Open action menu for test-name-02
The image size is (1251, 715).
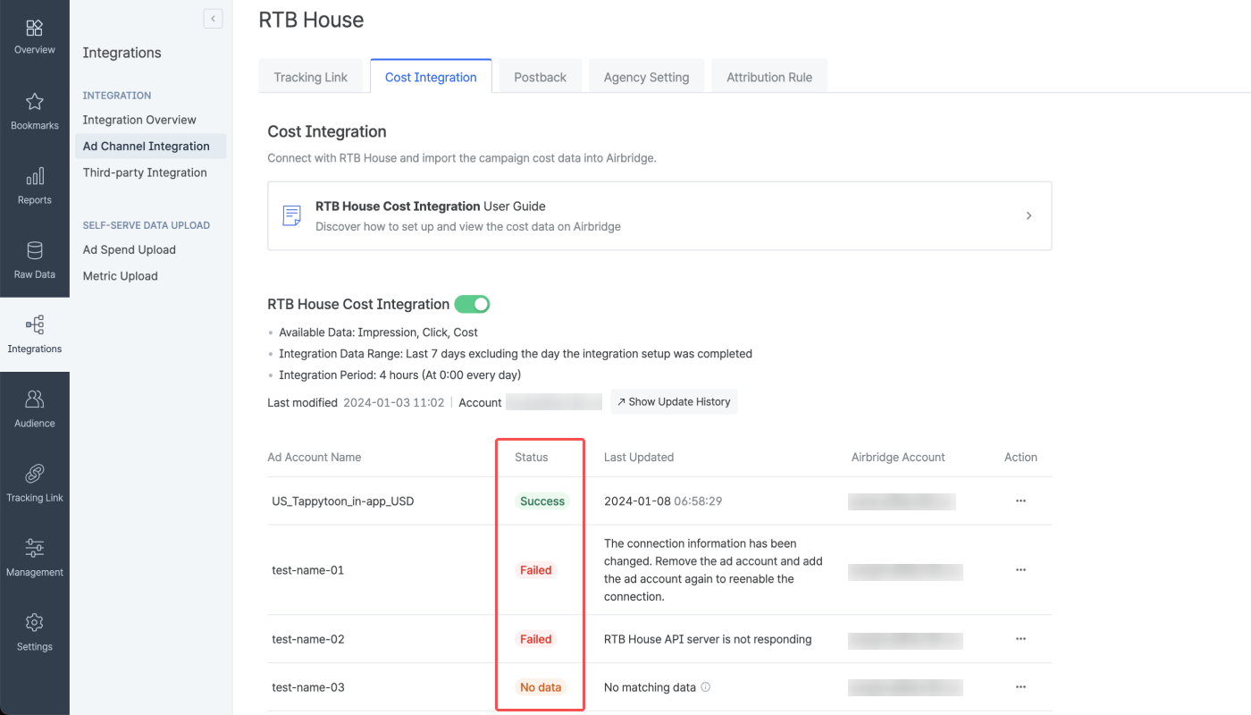pyautogui.click(x=1020, y=639)
